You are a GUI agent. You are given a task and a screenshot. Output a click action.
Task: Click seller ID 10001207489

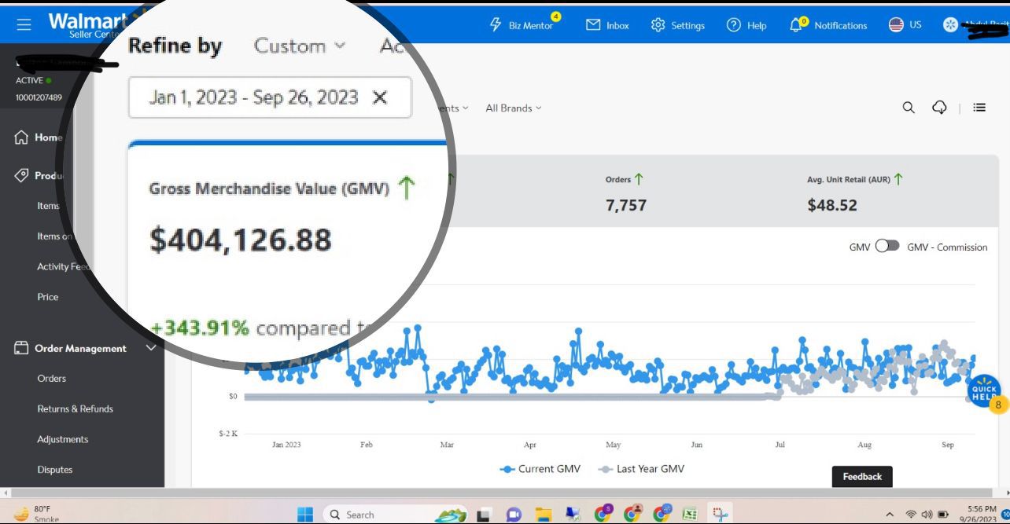click(x=39, y=97)
